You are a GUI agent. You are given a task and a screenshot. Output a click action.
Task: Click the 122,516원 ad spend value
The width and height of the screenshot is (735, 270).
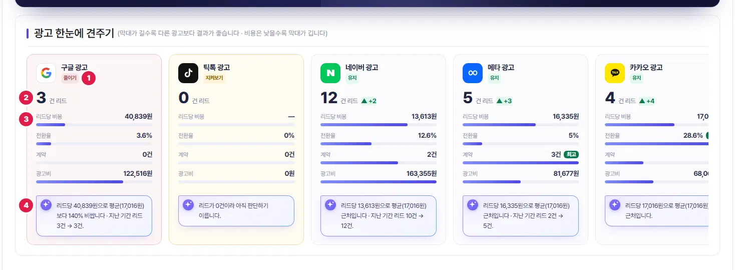coord(138,173)
